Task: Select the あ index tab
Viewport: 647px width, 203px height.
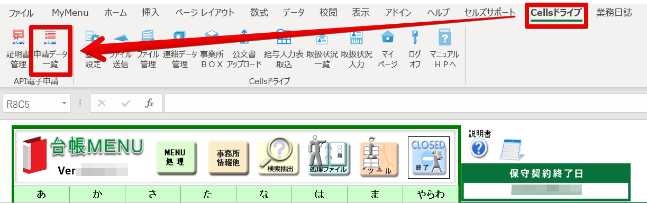Action: (42, 194)
